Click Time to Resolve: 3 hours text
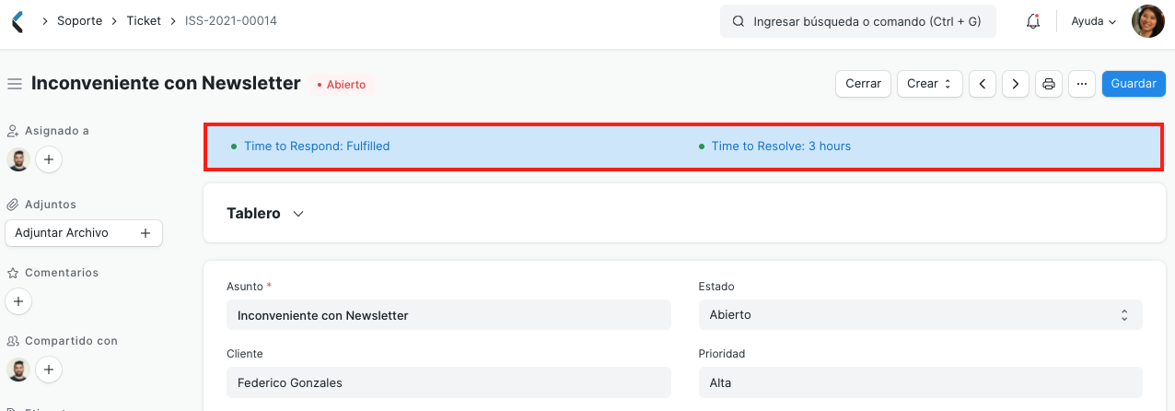This screenshot has height=411, width=1175. pos(781,147)
